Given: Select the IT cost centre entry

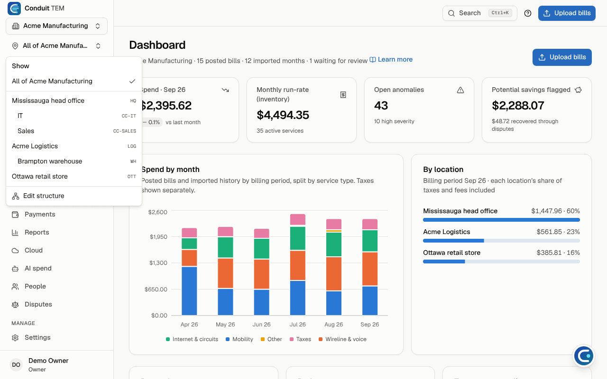Looking at the screenshot, I should click(x=74, y=116).
